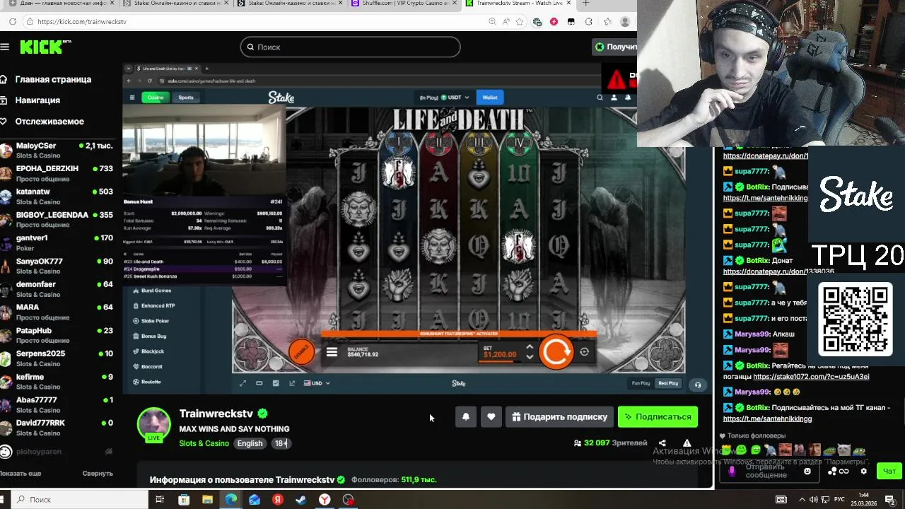Click the share stream icon

coord(662,443)
